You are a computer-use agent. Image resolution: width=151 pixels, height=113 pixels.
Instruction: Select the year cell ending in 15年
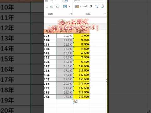50,57
